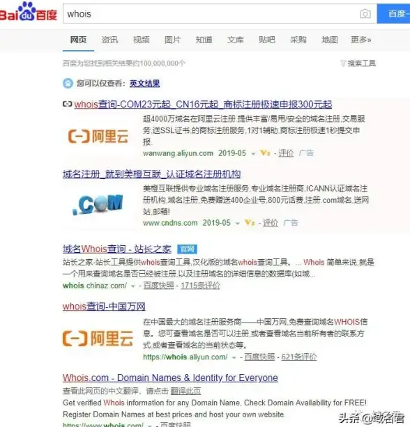Open the whois查询-COM23元起 ad result title

click(x=203, y=104)
